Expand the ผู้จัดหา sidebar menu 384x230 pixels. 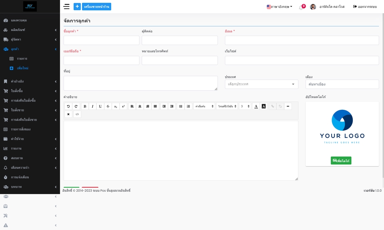coord(30,40)
